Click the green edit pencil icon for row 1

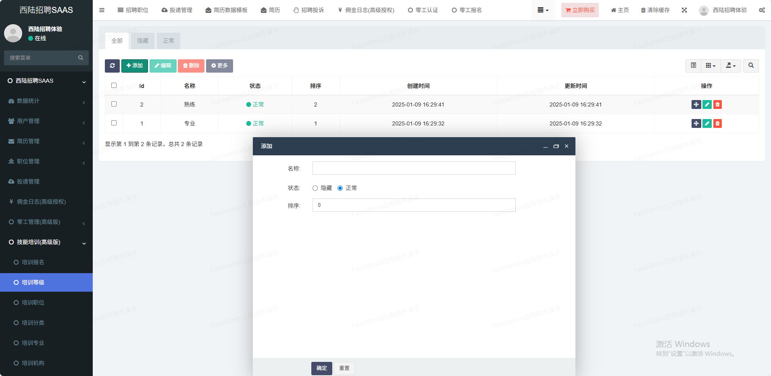click(x=707, y=123)
